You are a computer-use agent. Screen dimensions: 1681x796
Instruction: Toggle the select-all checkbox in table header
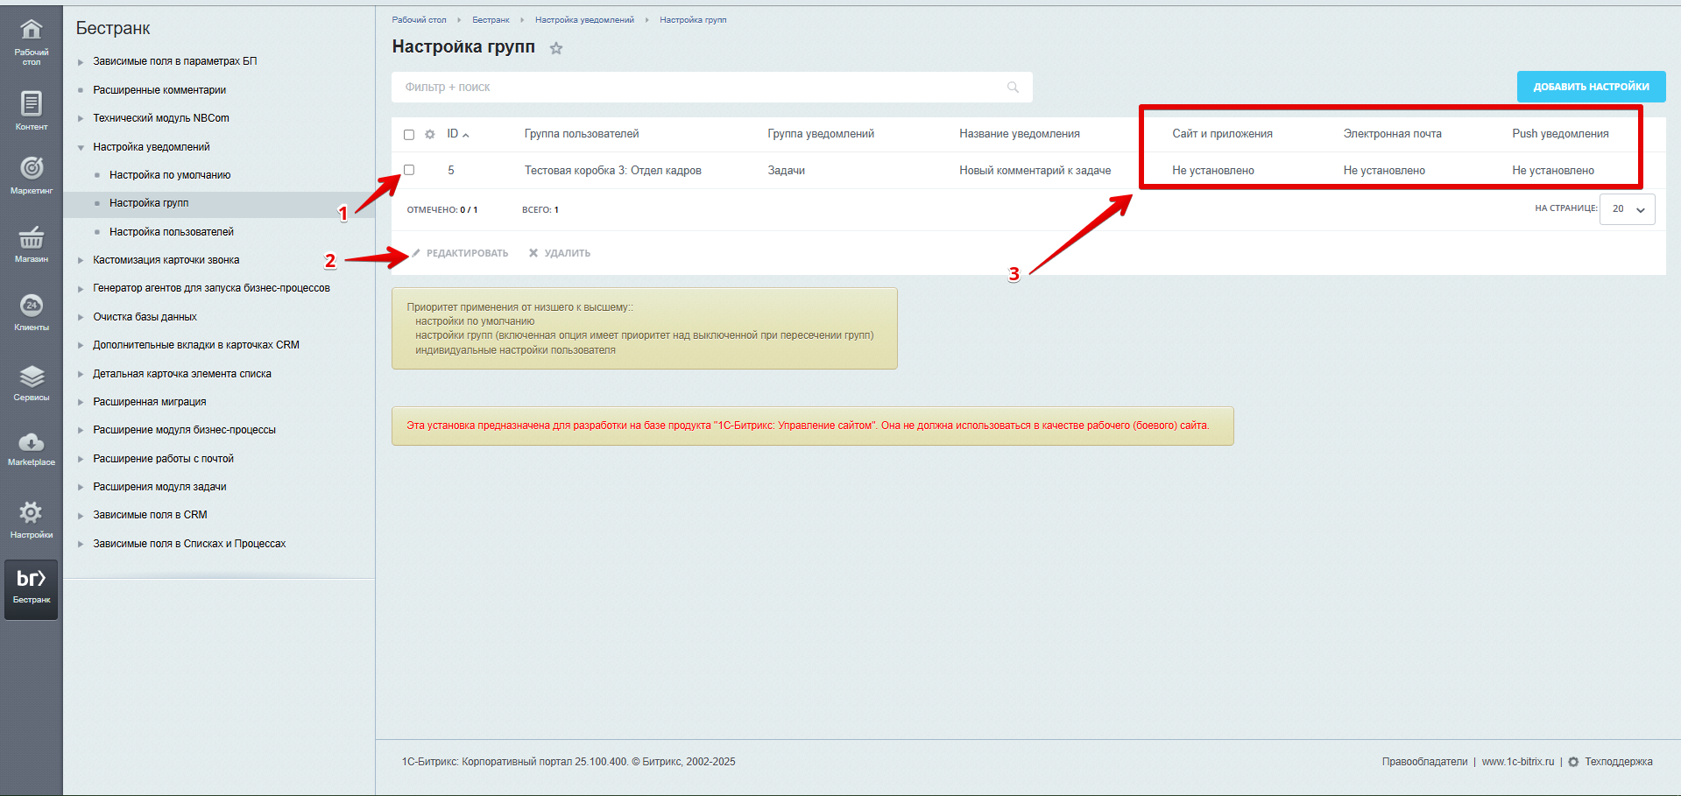409,135
